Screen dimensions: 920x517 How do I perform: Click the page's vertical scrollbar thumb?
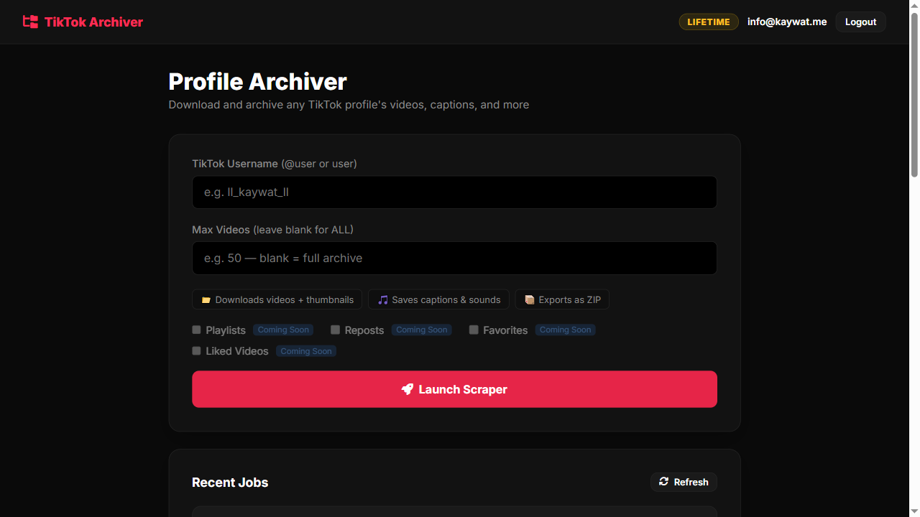coord(914,93)
